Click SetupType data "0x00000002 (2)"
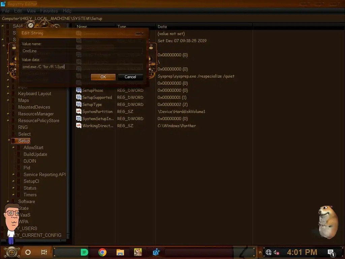345x259 pixels. pyautogui.click(x=172, y=105)
